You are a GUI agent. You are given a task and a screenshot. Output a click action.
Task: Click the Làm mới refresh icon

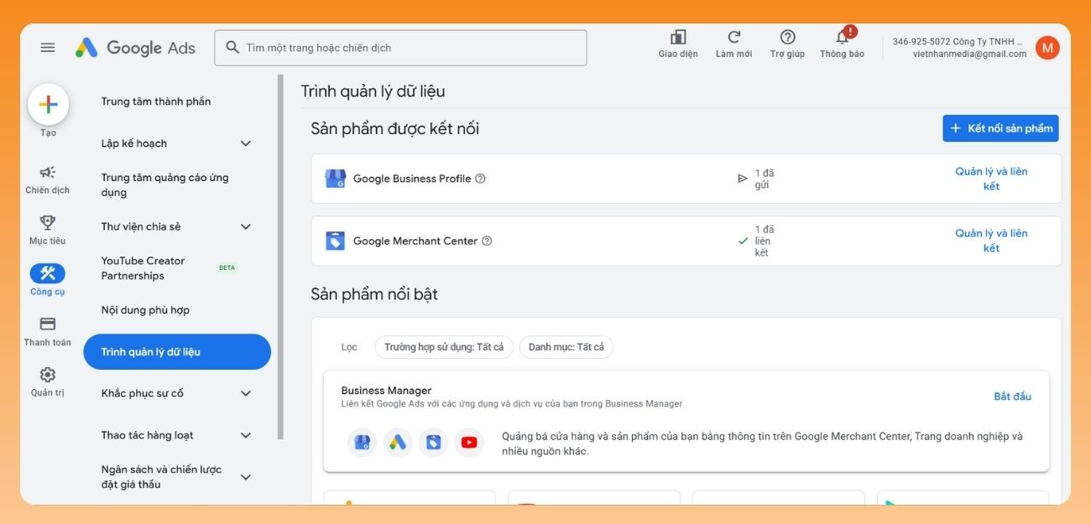(733, 38)
